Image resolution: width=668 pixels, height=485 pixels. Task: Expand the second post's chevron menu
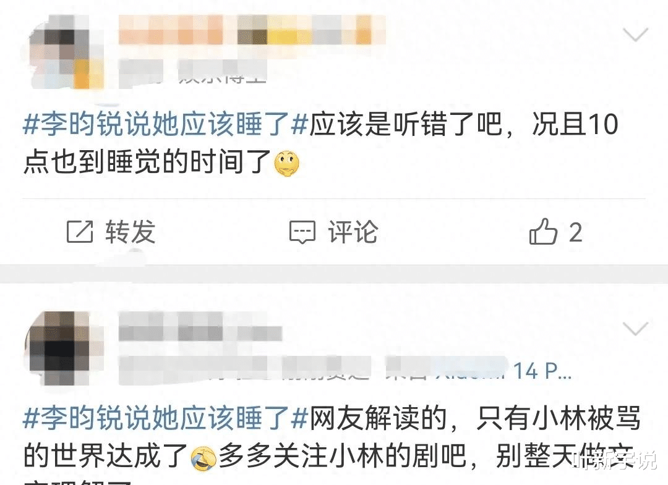(x=635, y=329)
